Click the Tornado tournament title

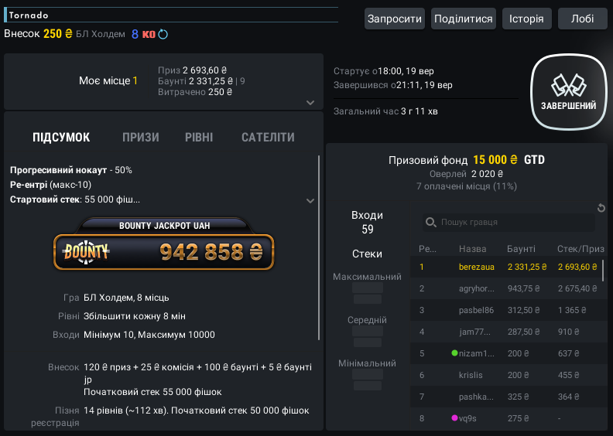tap(29, 15)
